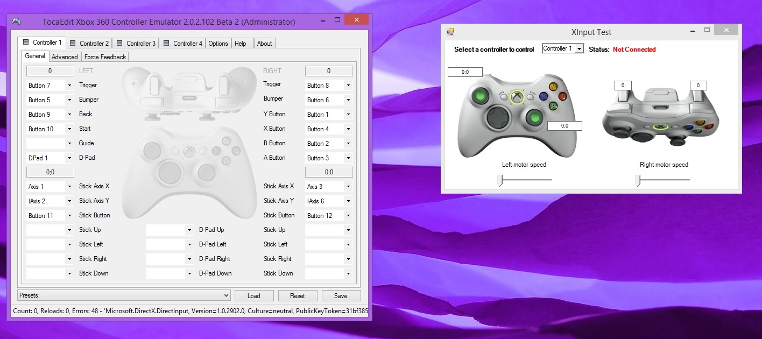Click Y button on XInput Test controller image
762x339 pixels.
pyautogui.click(x=553, y=86)
